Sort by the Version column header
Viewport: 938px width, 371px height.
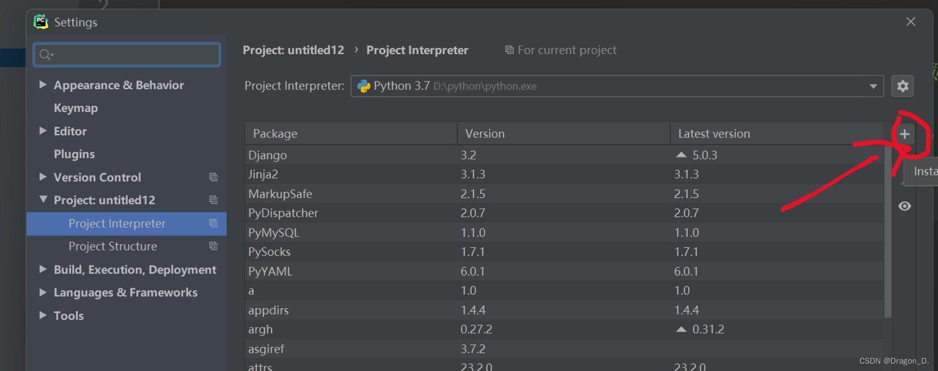(x=564, y=134)
